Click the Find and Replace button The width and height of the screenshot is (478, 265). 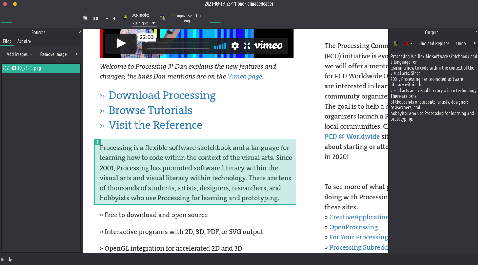click(x=434, y=43)
